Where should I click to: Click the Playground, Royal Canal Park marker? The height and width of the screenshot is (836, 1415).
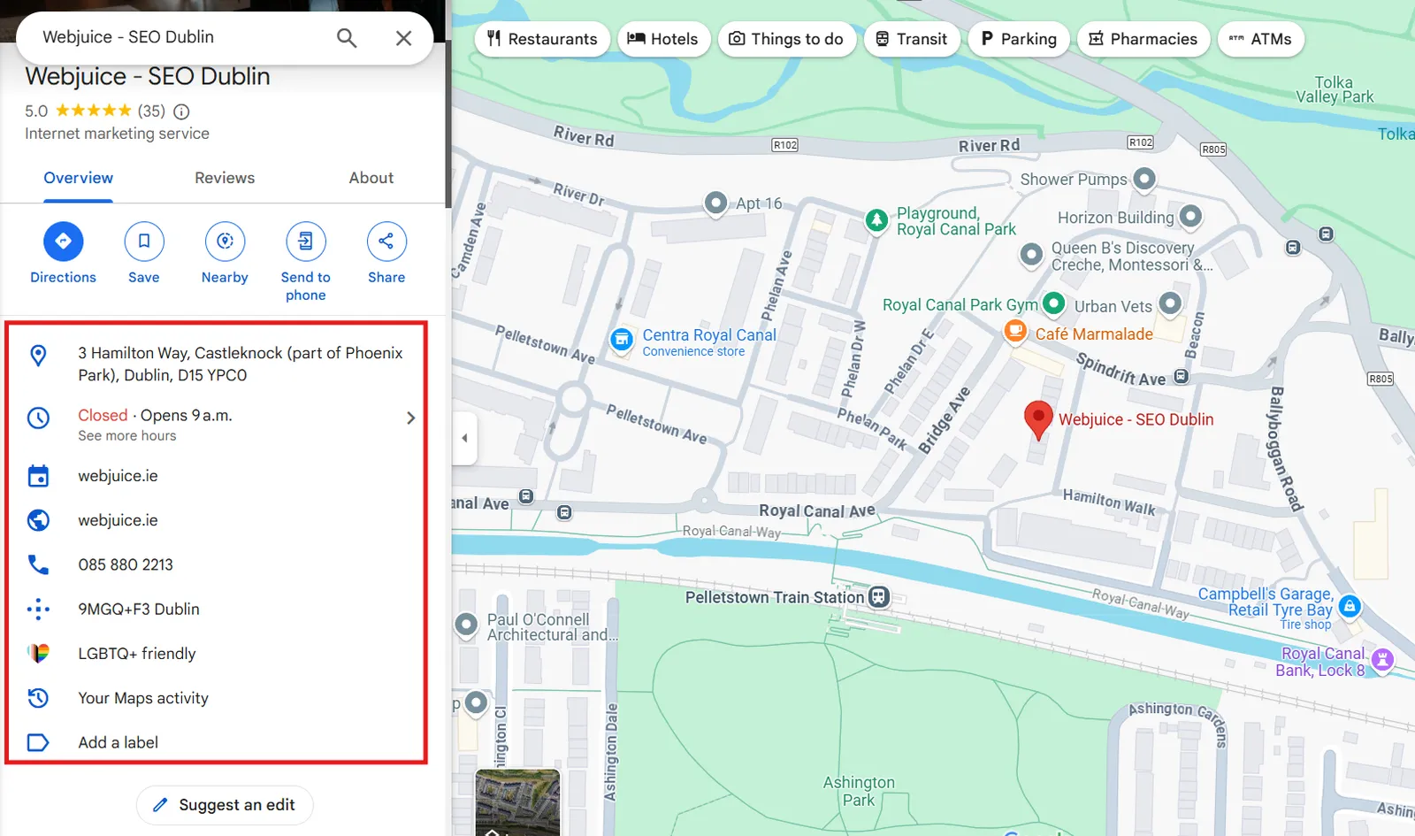tap(876, 220)
